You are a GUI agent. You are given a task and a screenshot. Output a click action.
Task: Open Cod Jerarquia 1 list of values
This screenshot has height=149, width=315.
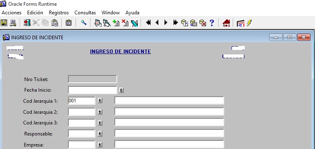tap(100, 101)
